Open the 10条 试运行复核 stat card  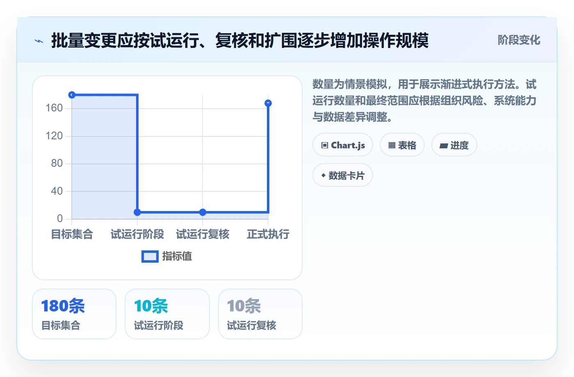click(260, 314)
